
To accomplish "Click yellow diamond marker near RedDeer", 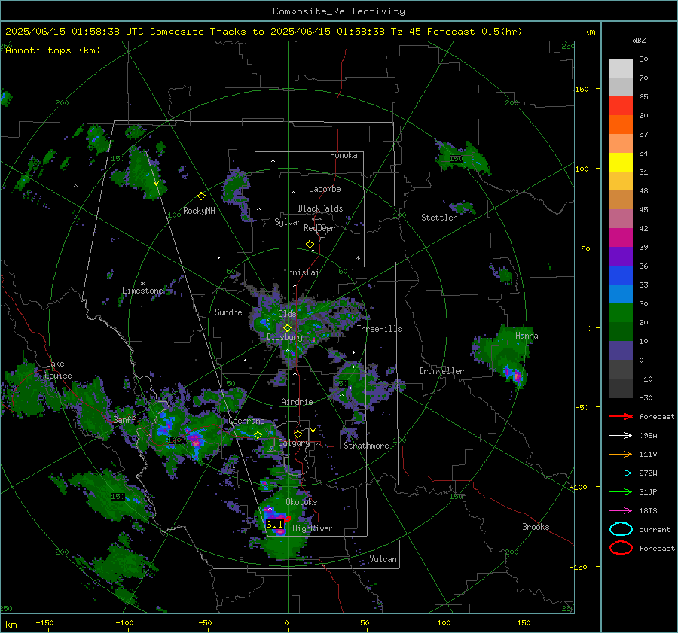I will (x=310, y=245).
